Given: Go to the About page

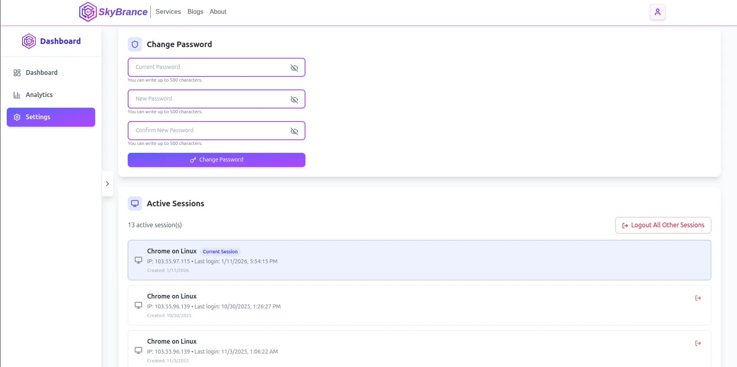Looking at the screenshot, I should [218, 12].
